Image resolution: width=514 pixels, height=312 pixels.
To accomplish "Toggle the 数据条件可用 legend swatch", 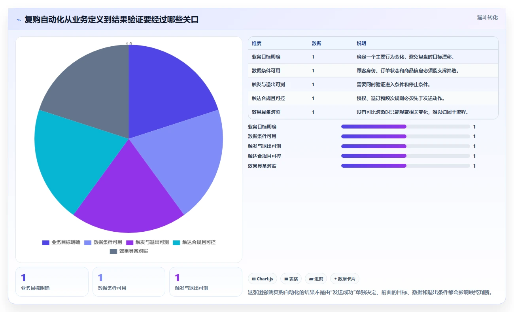I will (x=88, y=243).
